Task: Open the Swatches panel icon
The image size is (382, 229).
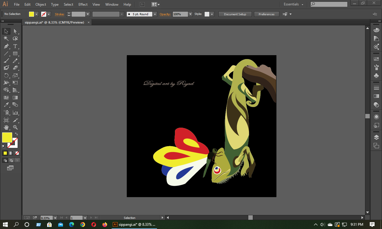Action: [x=376, y=59]
